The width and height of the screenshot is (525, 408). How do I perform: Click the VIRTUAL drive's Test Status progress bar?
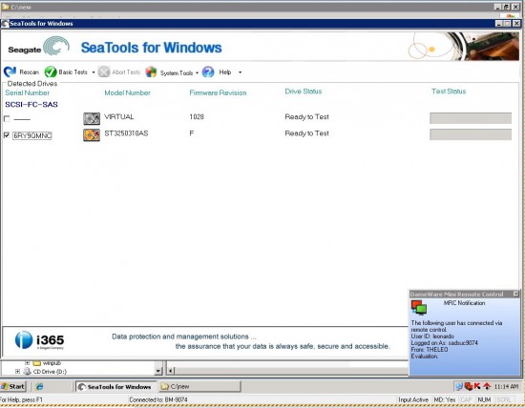click(471, 118)
